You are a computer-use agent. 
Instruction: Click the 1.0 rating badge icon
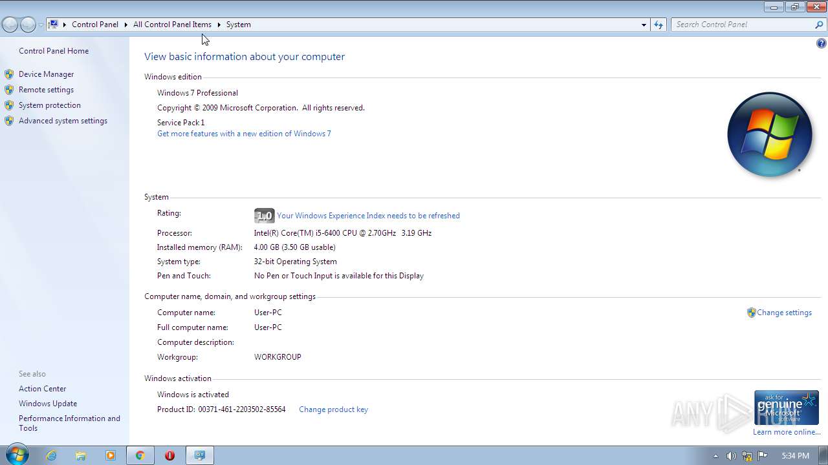point(264,216)
